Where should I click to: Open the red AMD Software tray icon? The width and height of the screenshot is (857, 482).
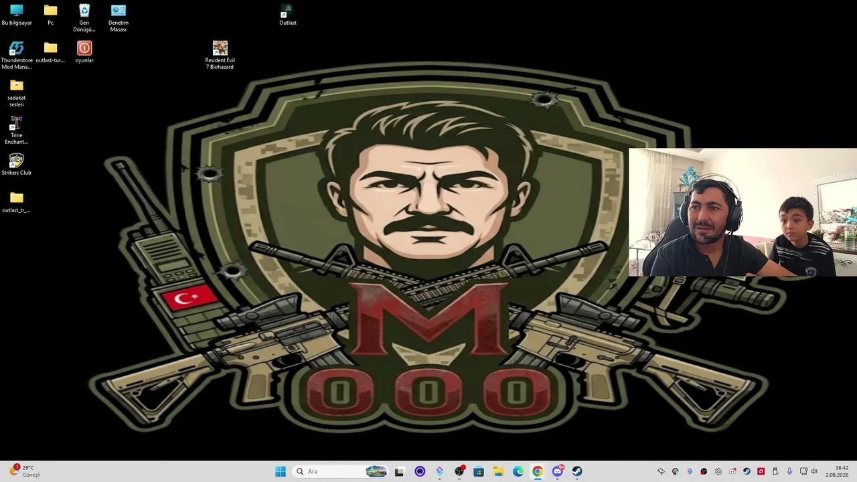coord(761,471)
